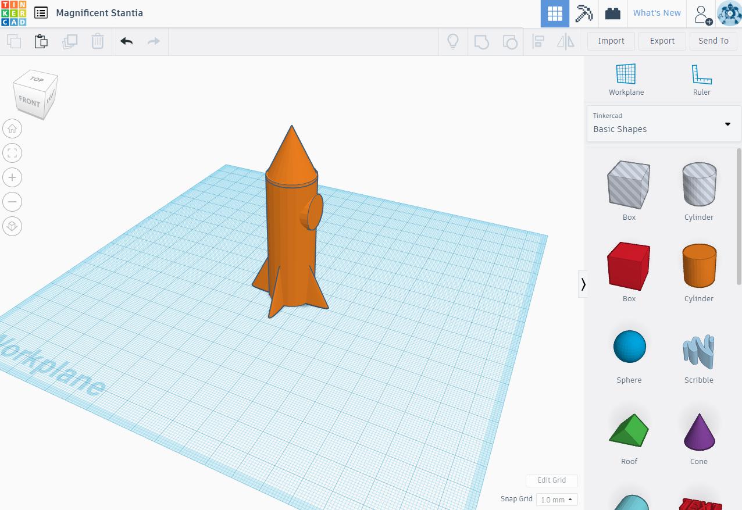This screenshot has height=510, width=742.
Task: Click the Paste tool
Action: coord(41,41)
